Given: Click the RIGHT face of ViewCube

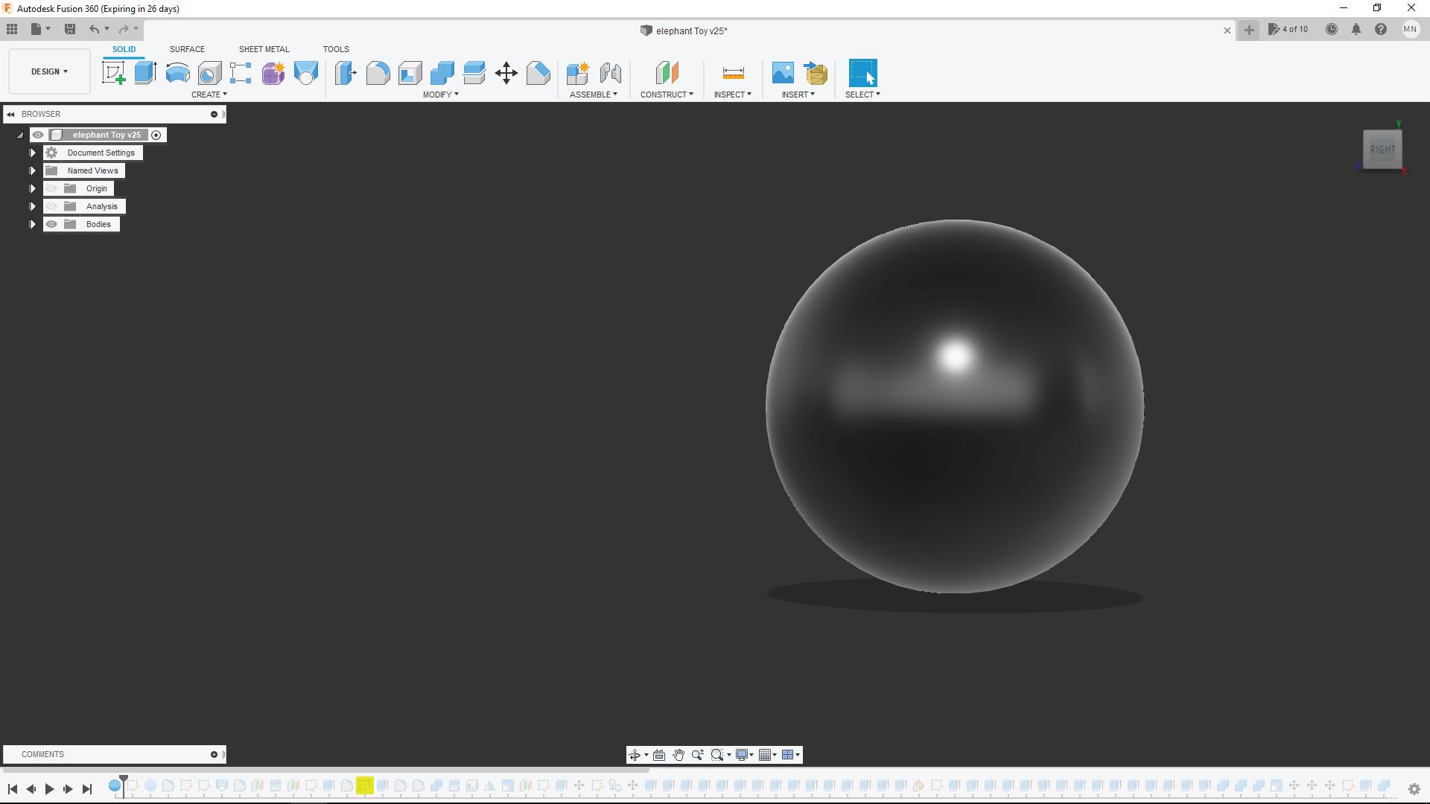Looking at the screenshot, I should (1382, 150).
